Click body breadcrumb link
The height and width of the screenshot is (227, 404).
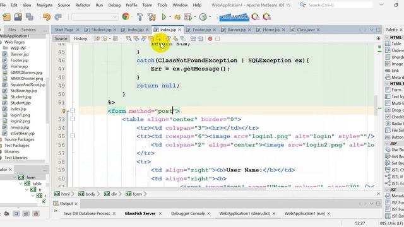pos(90,194)
